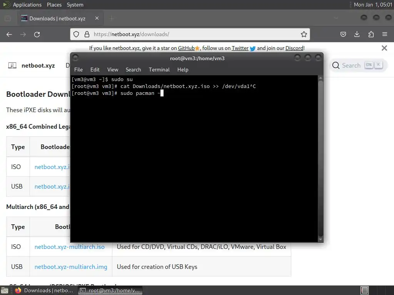Open the Places menu in top panel

(54, 5)
